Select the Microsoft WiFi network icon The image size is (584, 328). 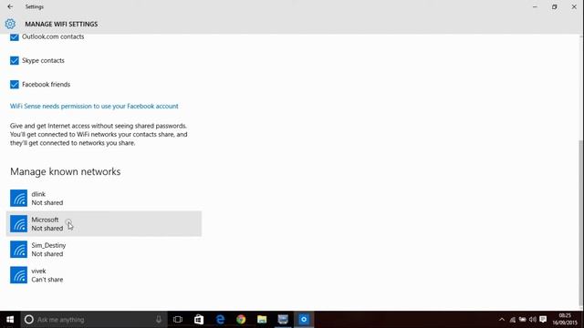point(18,224)
